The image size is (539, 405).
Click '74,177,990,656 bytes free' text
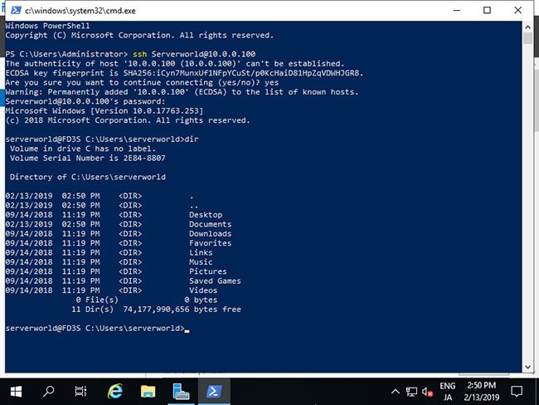click(182, 310)
